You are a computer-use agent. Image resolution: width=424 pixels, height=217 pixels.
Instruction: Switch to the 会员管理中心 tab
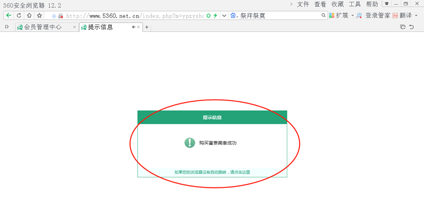(42, 27)
